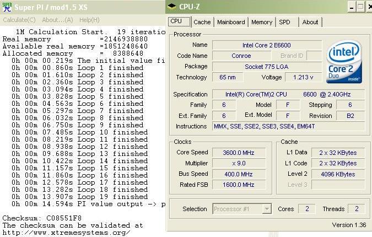Click the Stepping value field
Screen dimensions: 372x237
351,105
